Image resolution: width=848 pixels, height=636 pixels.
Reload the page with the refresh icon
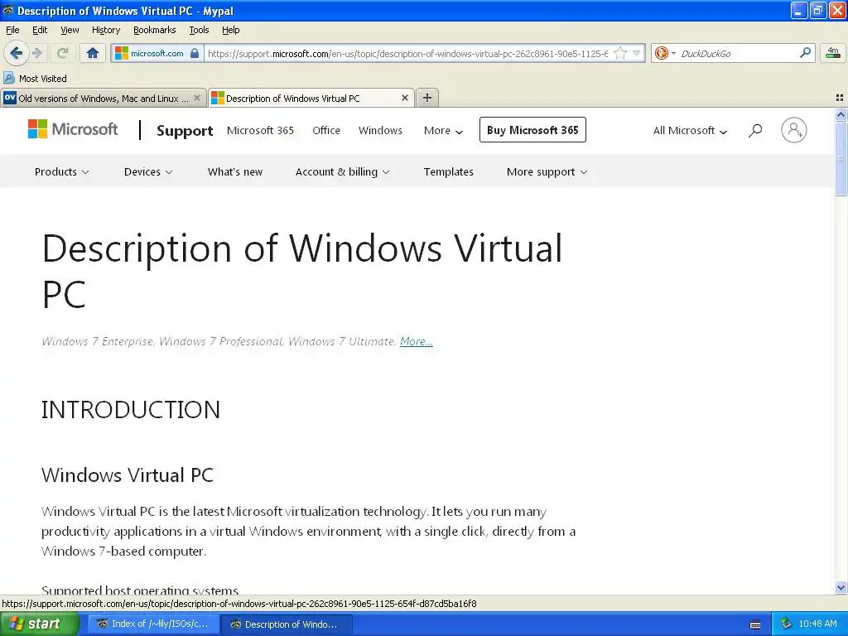(x=63, y=53)
